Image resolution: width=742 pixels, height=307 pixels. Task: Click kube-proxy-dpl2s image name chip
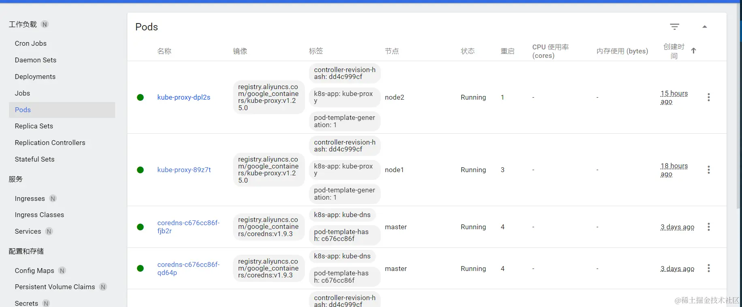tap(269, 97)
